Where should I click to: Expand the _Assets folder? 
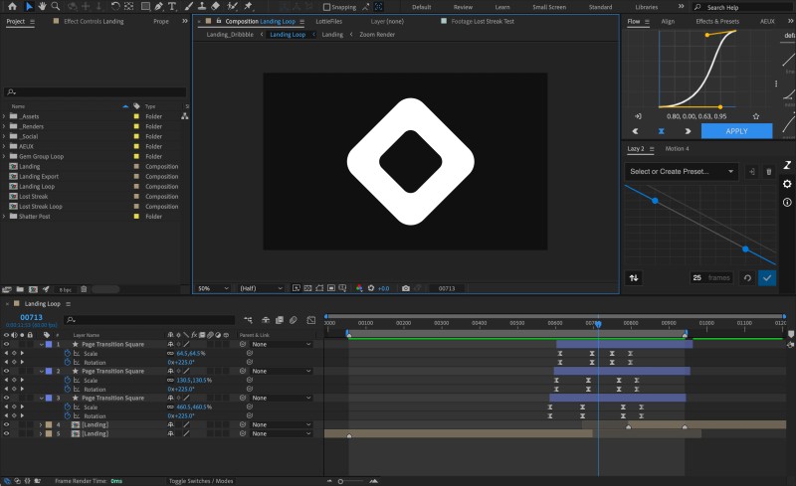[4, 116]
